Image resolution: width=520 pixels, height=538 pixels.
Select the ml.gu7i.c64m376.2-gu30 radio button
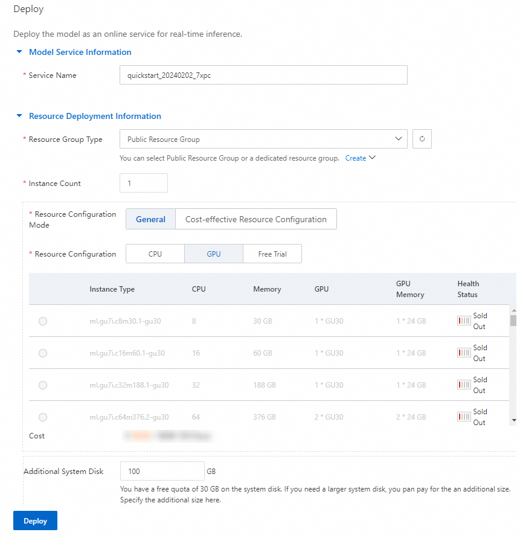tap(43, 417)
